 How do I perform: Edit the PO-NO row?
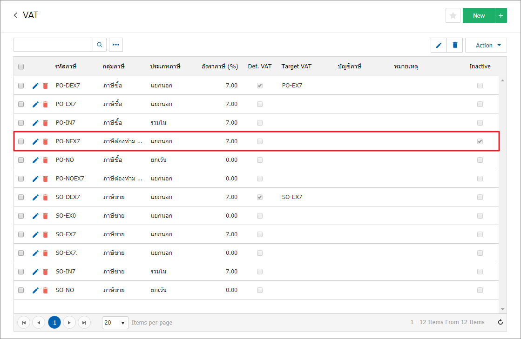point(35,160)
